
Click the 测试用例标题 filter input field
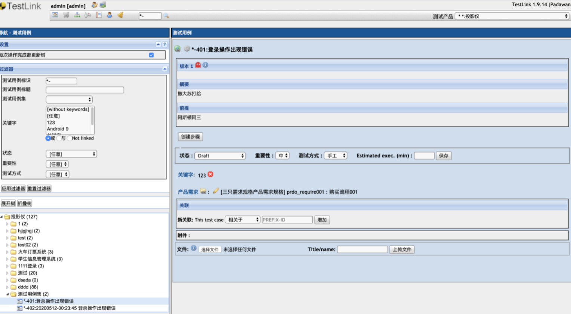pyautogui.click(x=85, y=90)
